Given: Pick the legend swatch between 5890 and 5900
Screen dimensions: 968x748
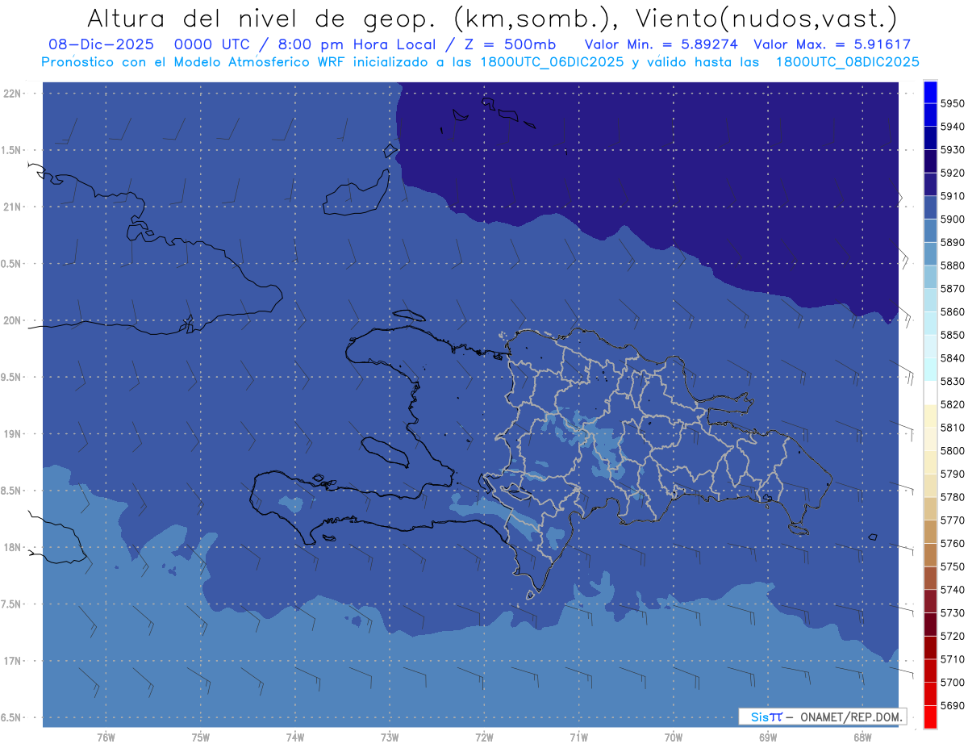Looking at the screenshot, I should [930, 231].
